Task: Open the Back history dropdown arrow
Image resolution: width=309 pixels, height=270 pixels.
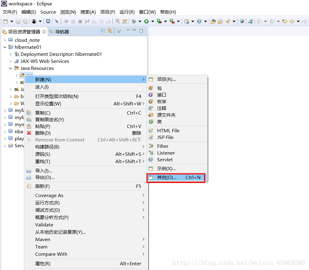Action: click(298, 21)
